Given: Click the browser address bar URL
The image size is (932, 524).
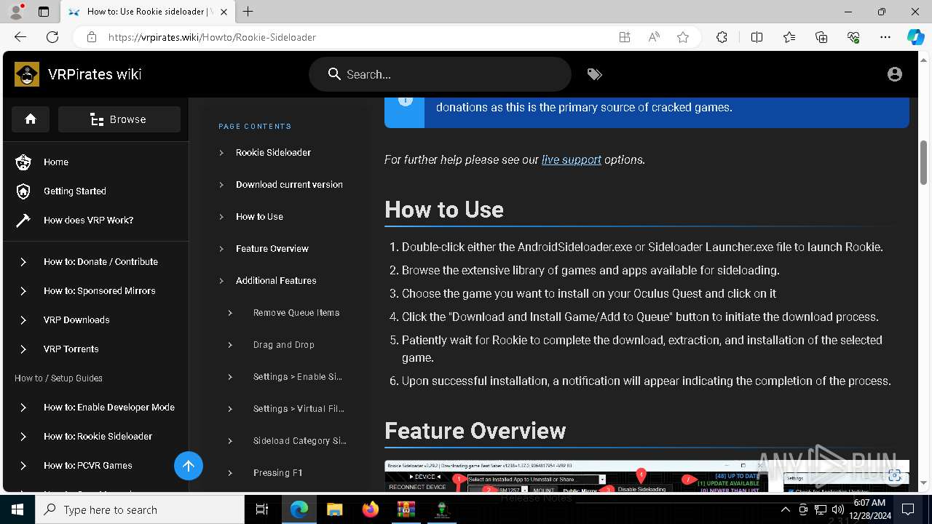Looking at the screenshot, I should click(212, 37).
